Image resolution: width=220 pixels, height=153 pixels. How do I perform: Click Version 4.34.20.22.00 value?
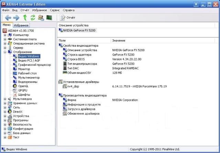tap(127, 59)
